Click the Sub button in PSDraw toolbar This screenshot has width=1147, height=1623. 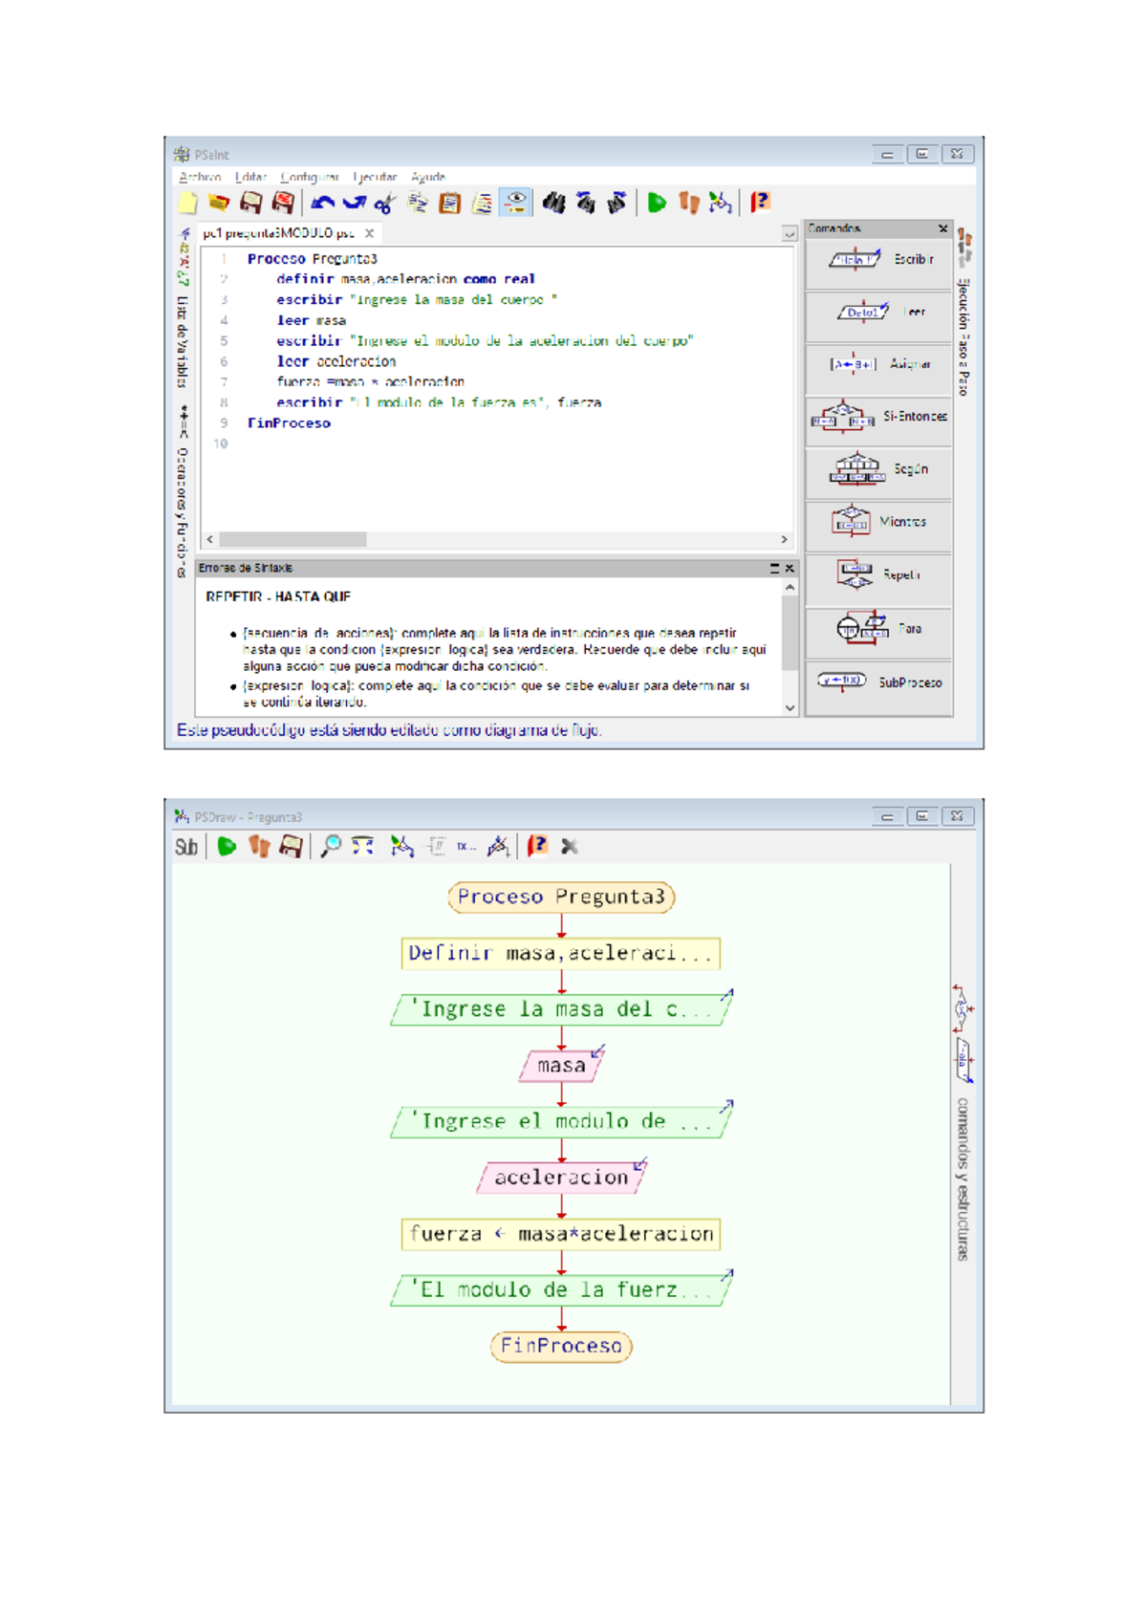[186, 847]
